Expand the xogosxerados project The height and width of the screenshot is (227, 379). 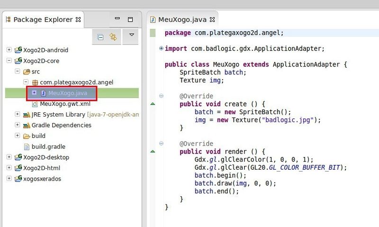(9, 178)
